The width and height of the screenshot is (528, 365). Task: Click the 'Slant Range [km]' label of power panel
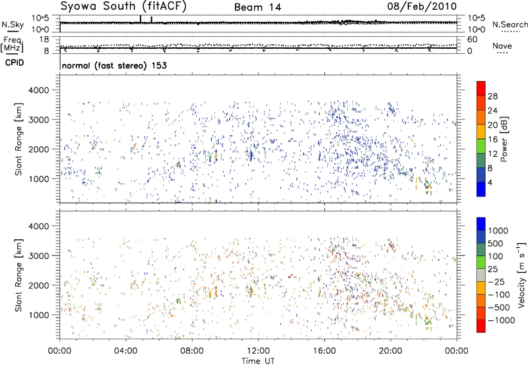click(18, 139)
